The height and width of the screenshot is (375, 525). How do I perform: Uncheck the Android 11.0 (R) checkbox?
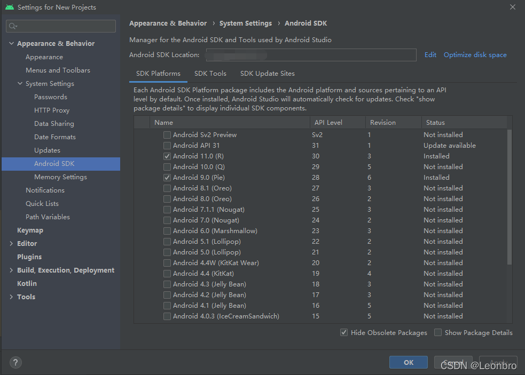tap(167, 156)
